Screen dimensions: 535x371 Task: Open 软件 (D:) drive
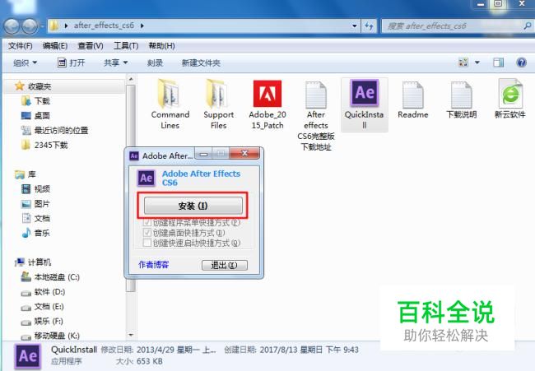coord(43,292)
